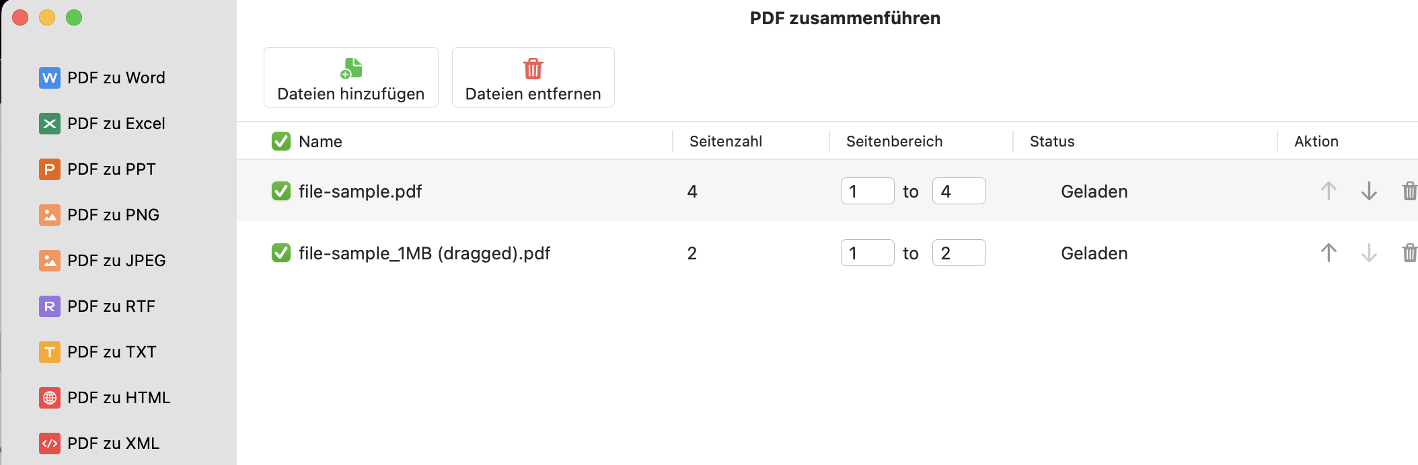
Task: Click the Dateien hinzufügen button
Action: coord(350,77)
